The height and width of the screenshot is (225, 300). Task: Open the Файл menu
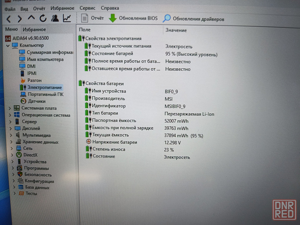(10, 9)
